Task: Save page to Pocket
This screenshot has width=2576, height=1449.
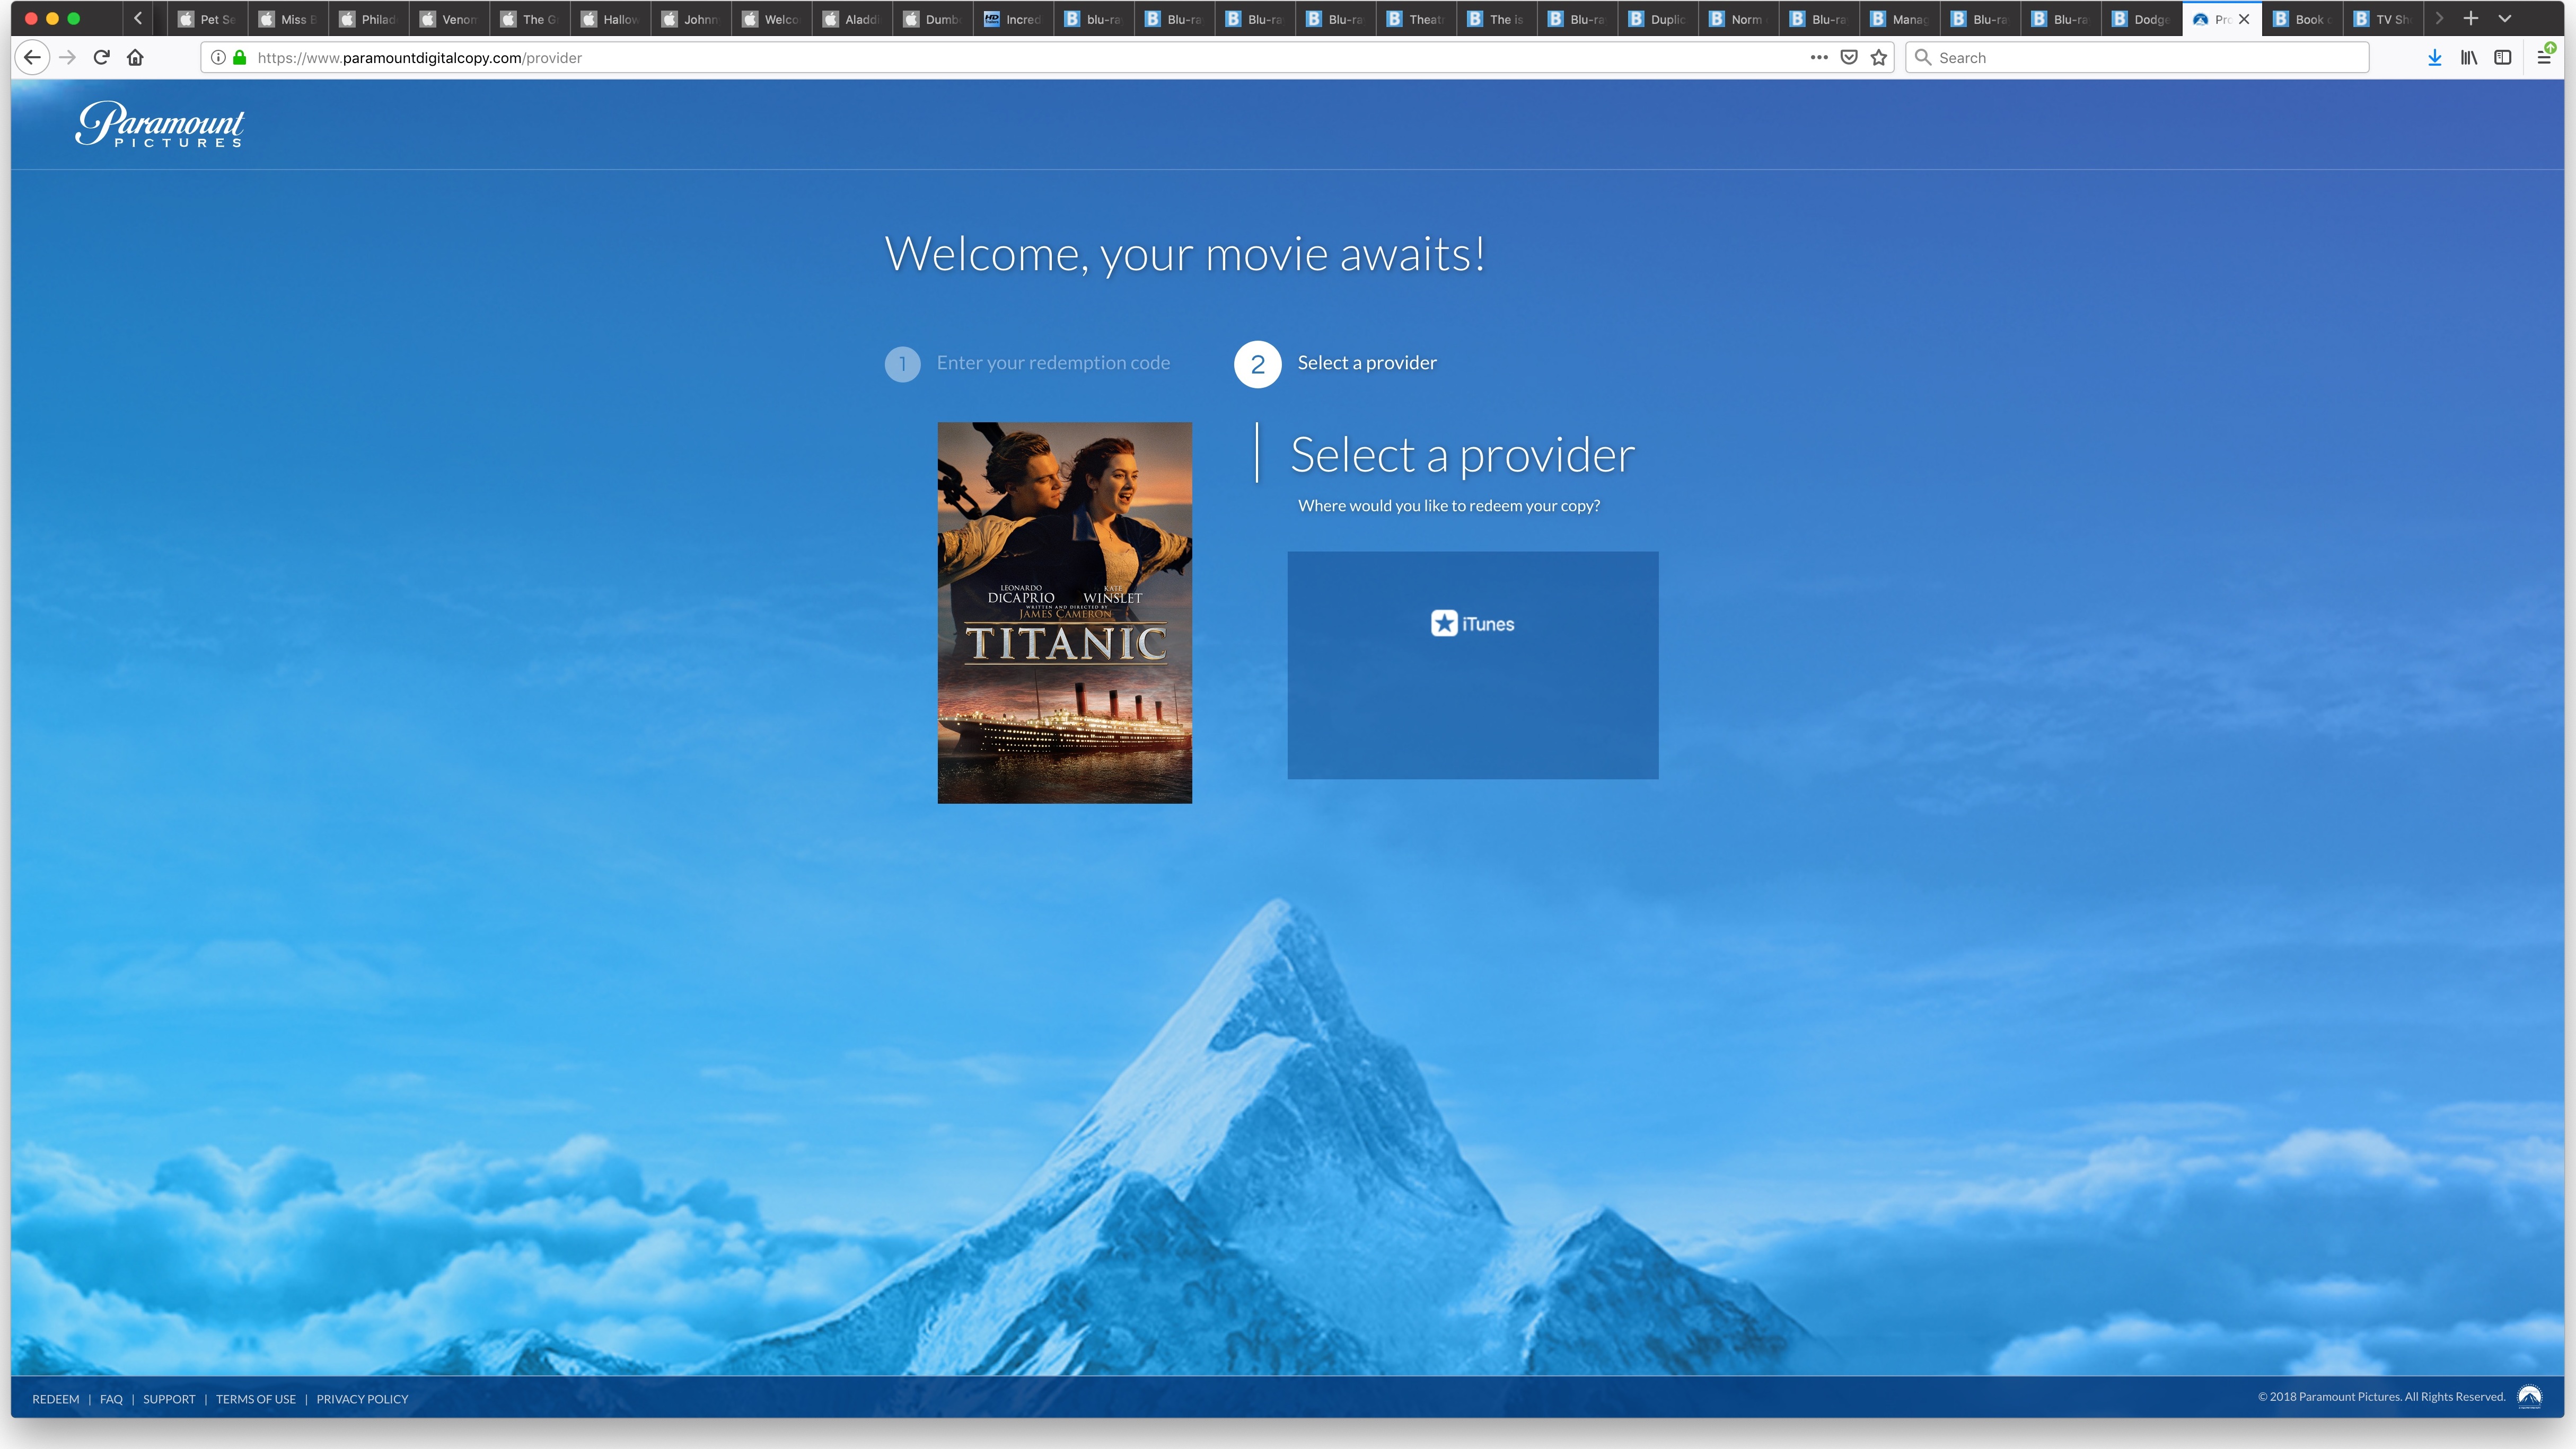Action: click(1849, 58)
